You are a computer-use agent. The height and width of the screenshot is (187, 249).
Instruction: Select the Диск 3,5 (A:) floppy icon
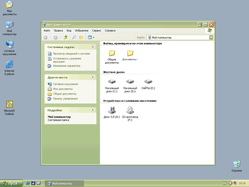(112, 112)
